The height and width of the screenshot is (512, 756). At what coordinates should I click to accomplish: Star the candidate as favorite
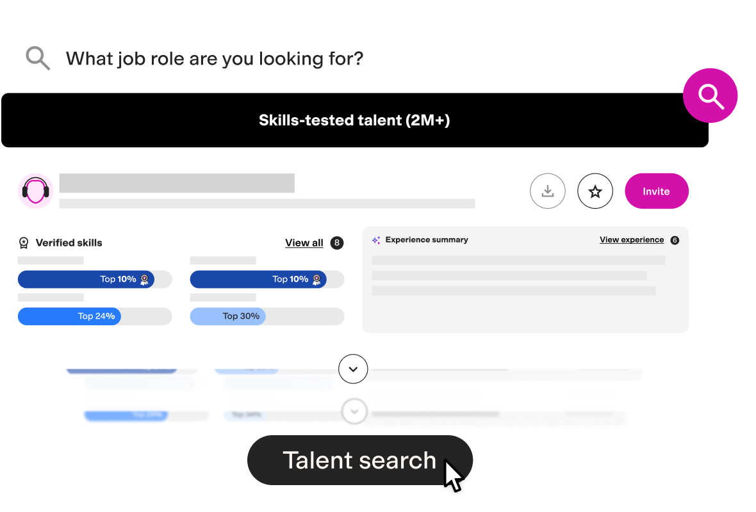(595, 191)
